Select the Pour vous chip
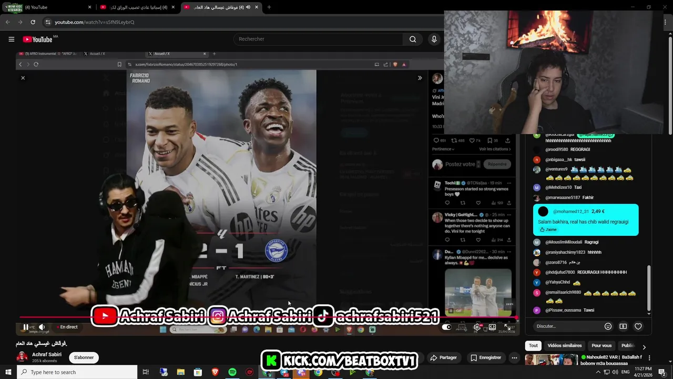Viewport: 673px width, 379px height. pyautogui.click(x=601, y=345)
